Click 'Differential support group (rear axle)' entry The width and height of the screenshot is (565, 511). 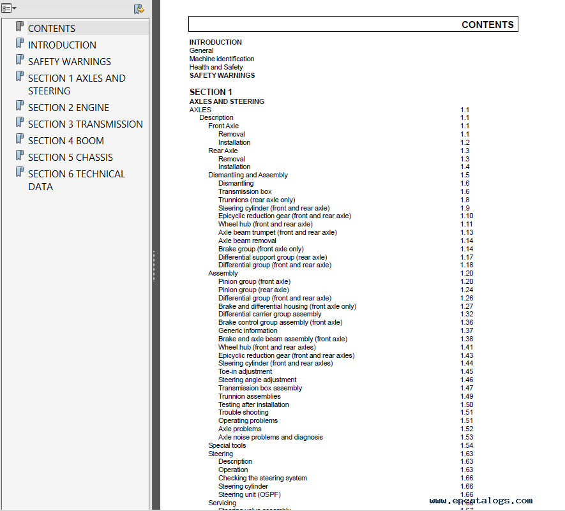click(273, 257)
